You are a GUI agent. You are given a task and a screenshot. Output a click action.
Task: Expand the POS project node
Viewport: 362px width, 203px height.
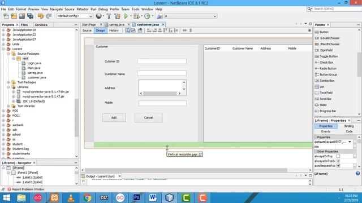pyautogui.click(x=3, y=111)
